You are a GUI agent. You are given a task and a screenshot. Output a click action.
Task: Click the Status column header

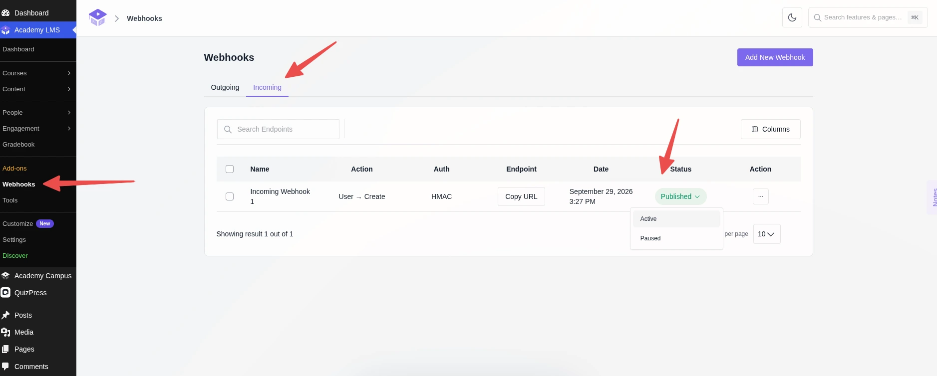click(x=681, y=169)
